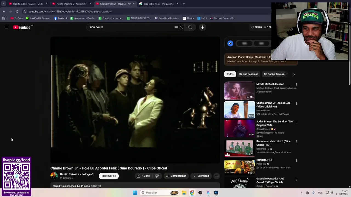Open Mix de Michael Jackson thumbnail
Viewport: 351px width, 197px height.
pyautogui.click(x=240, y=91)
